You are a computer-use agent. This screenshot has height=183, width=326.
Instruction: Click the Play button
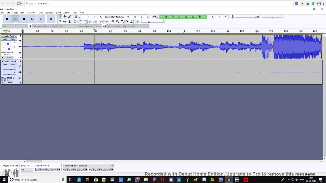coord(16,19)
